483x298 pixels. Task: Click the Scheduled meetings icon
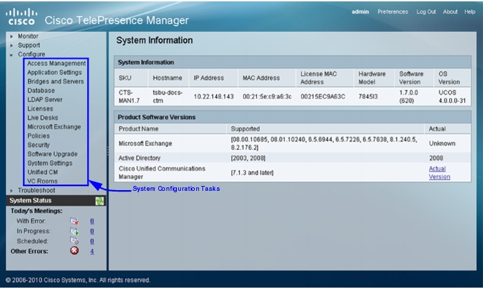74,241
